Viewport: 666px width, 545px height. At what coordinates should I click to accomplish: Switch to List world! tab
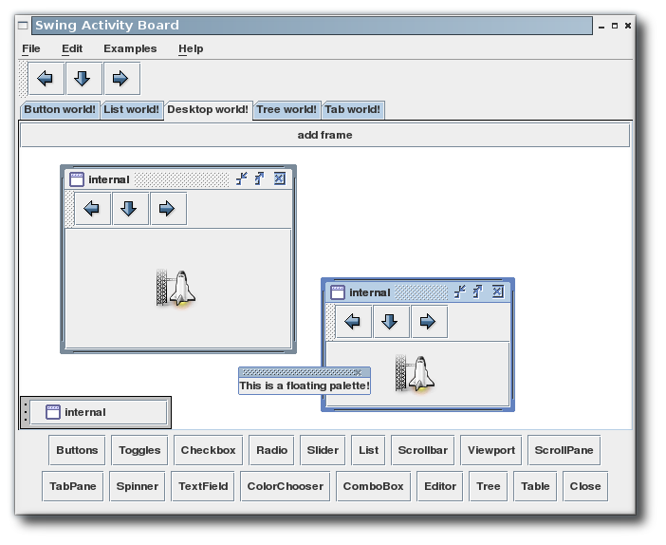[x=132, y=110]
